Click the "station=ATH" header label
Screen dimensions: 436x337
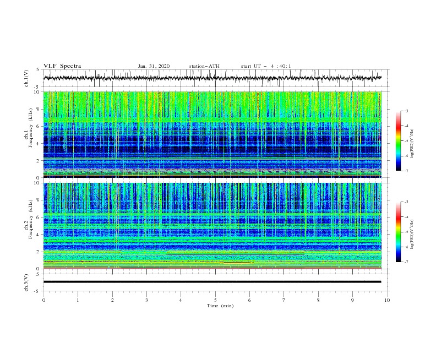click(x=204, y=66)
